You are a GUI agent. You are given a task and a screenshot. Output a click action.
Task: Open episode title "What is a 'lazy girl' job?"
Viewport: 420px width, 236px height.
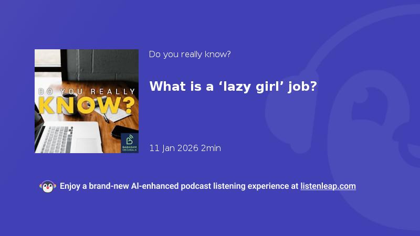(x=233, y=87)
